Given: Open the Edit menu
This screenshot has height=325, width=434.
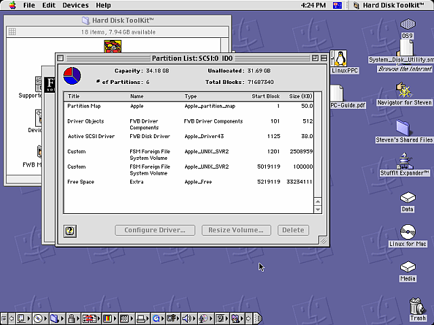Looking at the screenshot, I should point(49,5).
